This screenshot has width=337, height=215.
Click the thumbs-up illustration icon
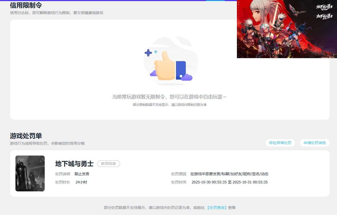pos(170,61)
